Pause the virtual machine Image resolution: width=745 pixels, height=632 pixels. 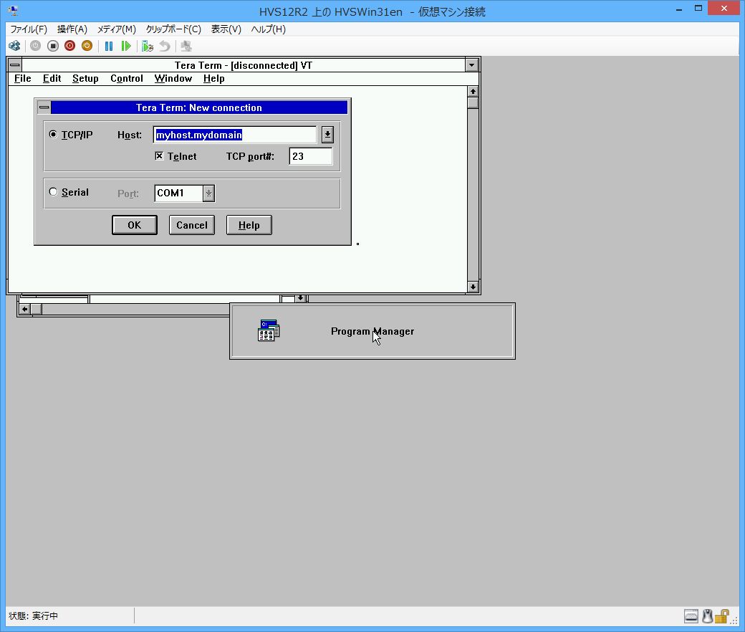[109, 46]
